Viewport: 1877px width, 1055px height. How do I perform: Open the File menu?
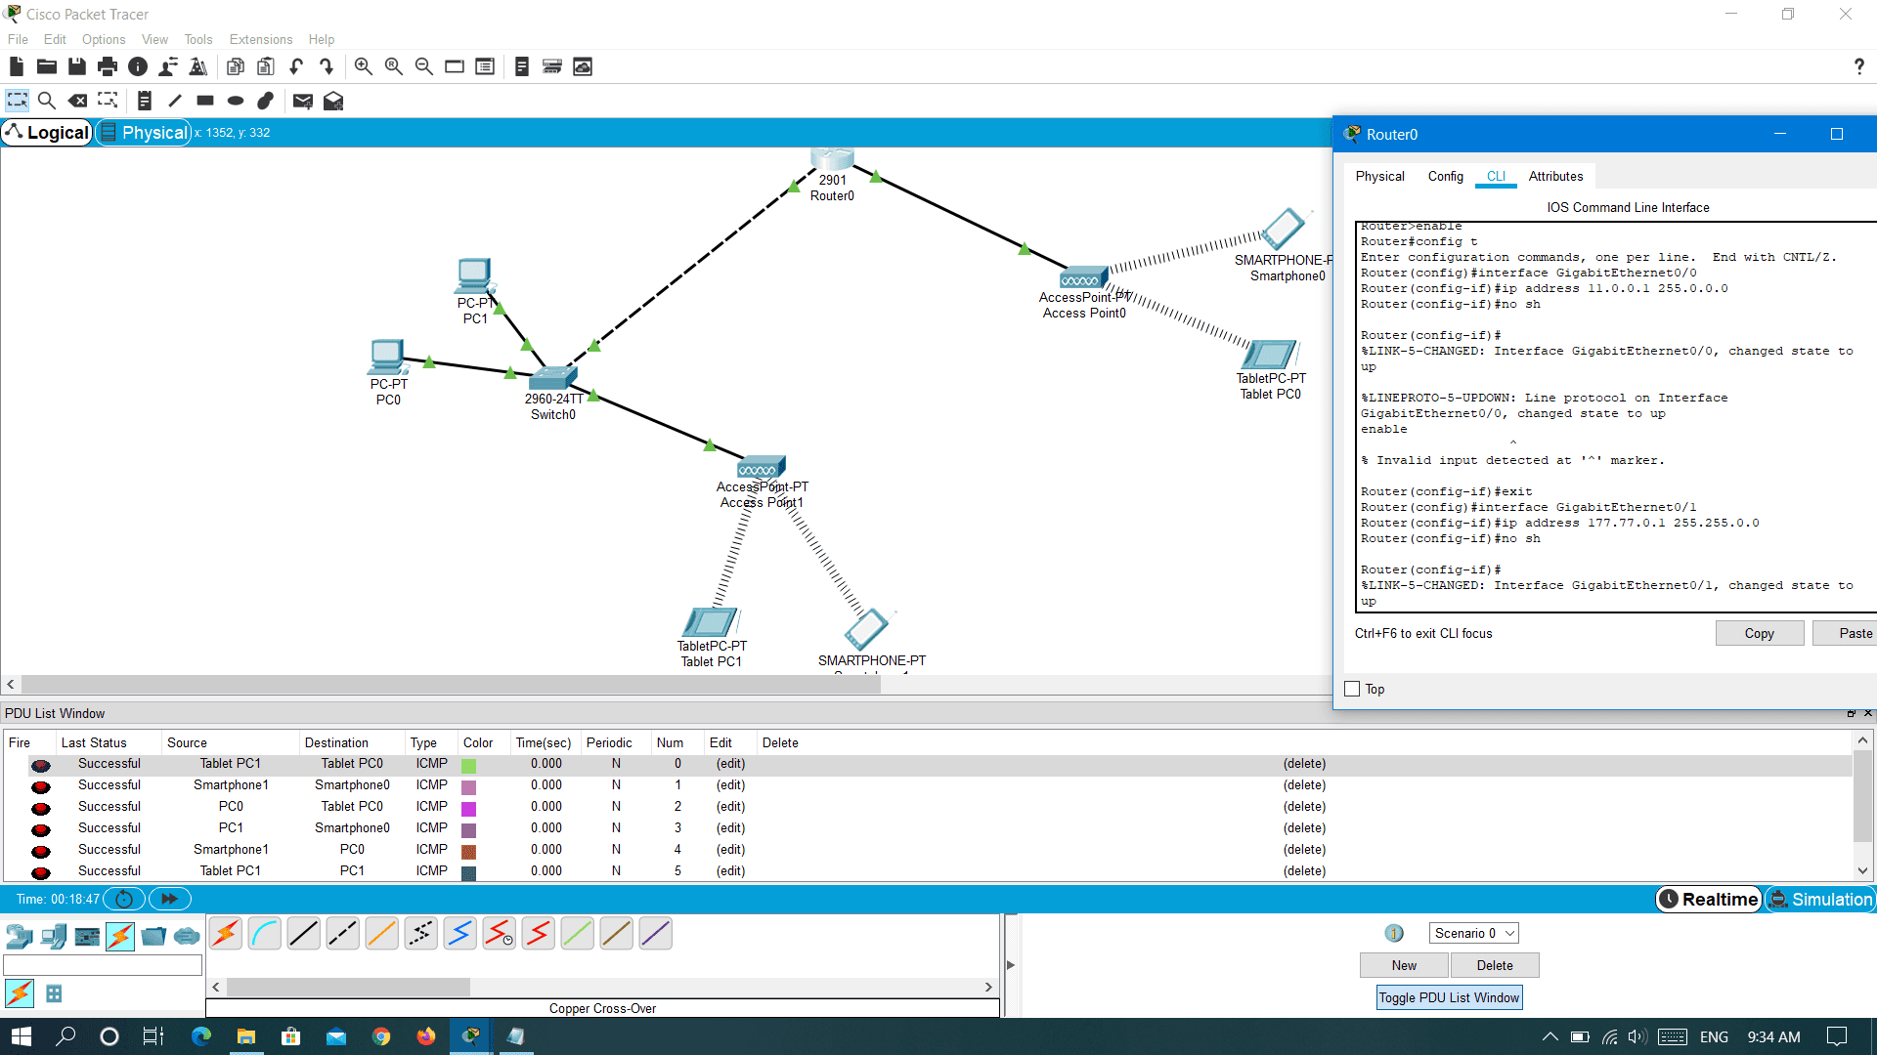18,39
